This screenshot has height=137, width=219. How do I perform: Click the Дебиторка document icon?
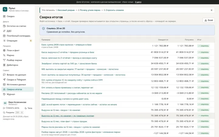click(x=4, y=65)
